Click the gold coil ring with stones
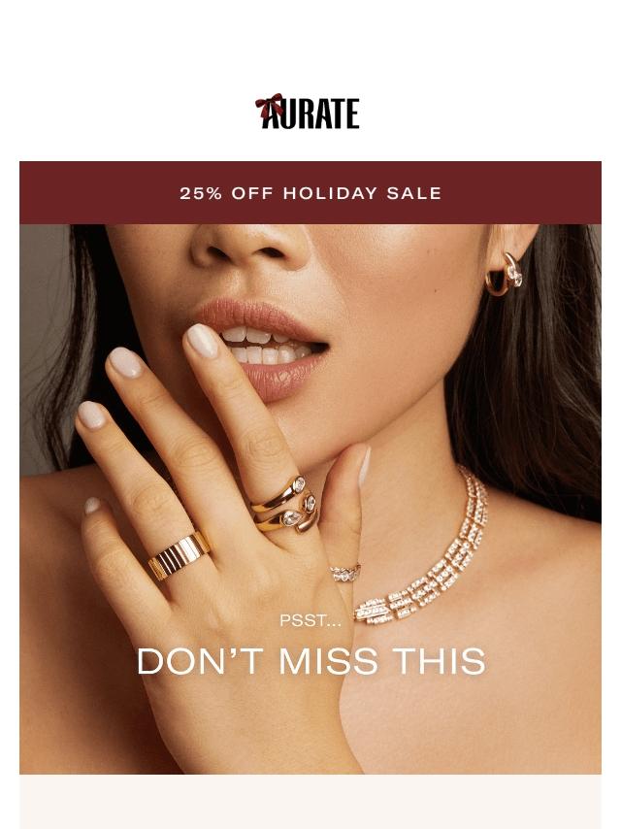621x829 pixels. coord(285,504)
